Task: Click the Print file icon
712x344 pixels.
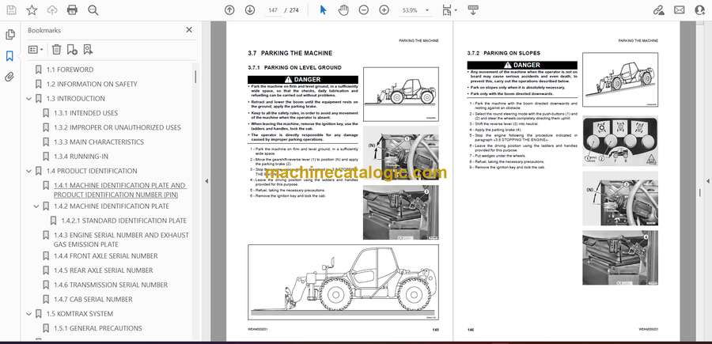Action: point(73,9)
